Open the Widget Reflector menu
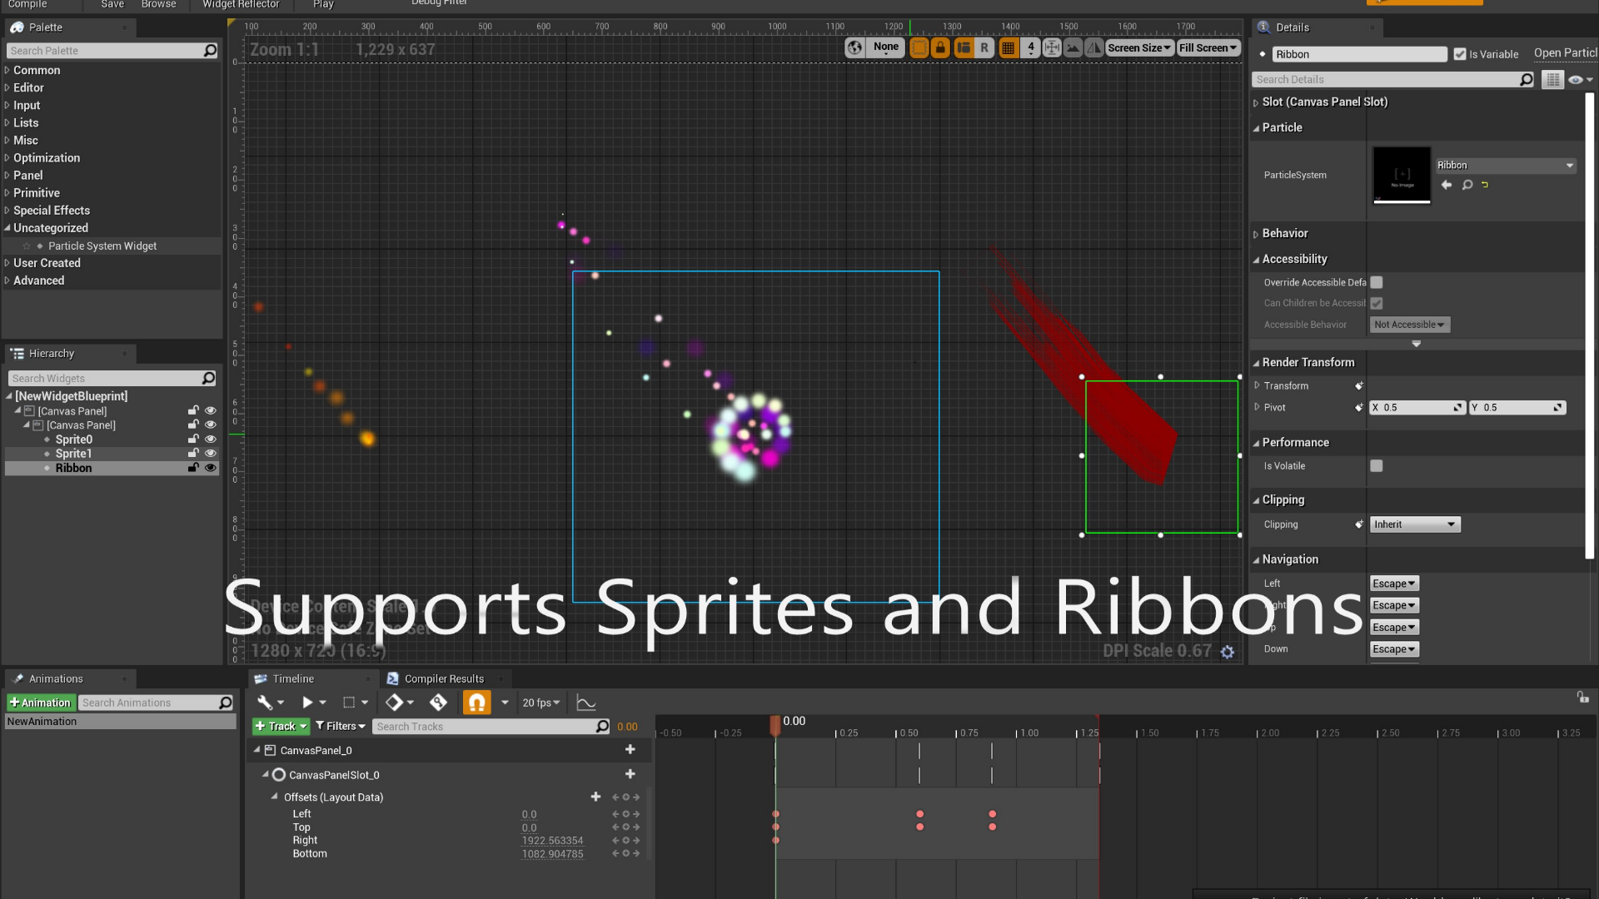Viewport: 1599px width, 899px height. click(x=241, y=4)
